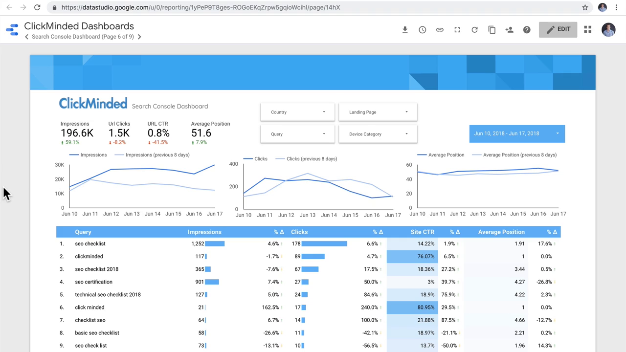Download the report using the download icon
Image resolution: width=626 pixels, height=352 pixels.
pos(405,30)
